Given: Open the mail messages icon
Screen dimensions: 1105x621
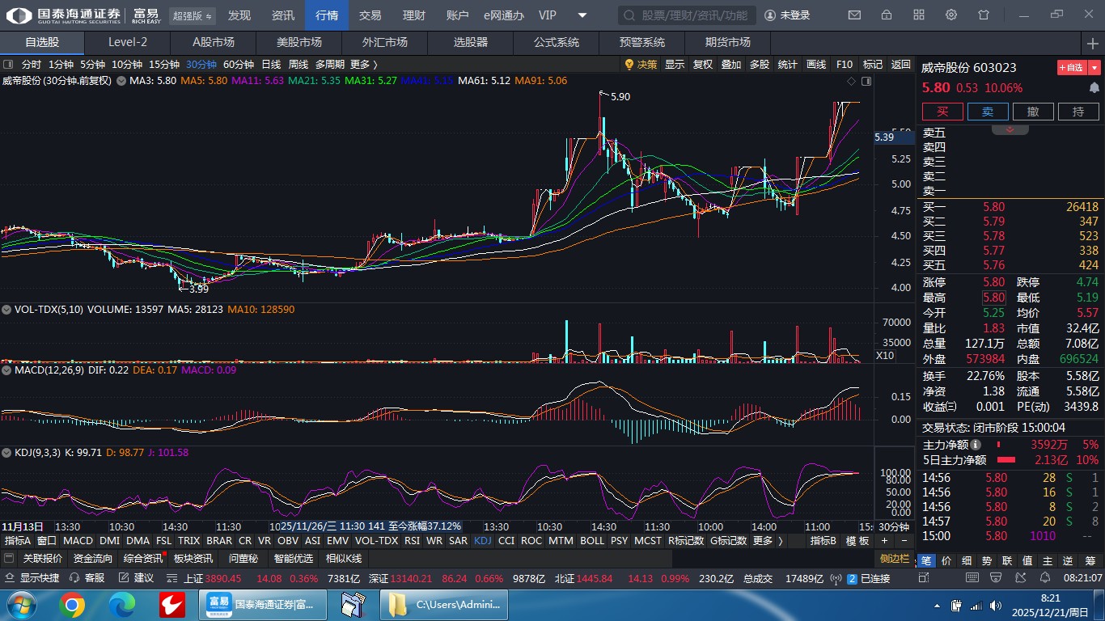Looking at the screenshot, I should pos(854,15).
